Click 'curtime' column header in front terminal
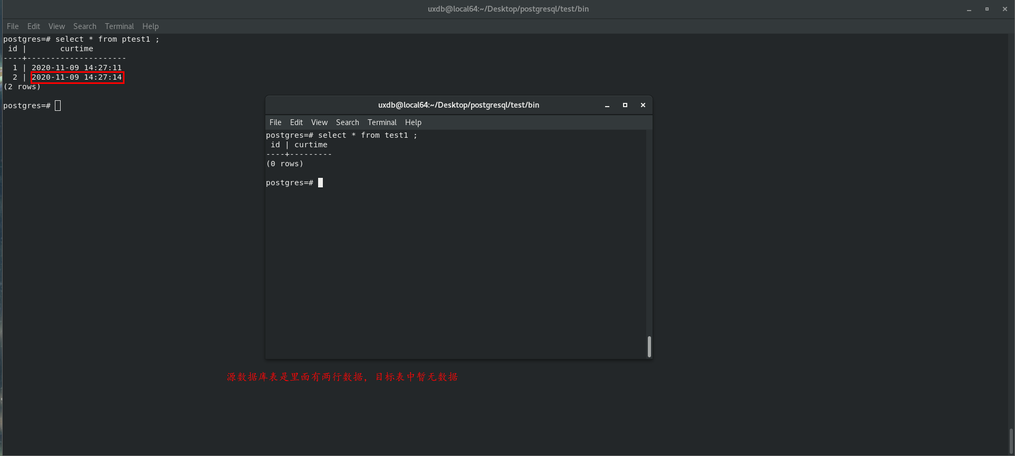The height and width of the screenshot is (456, 1015). (311, 145)
